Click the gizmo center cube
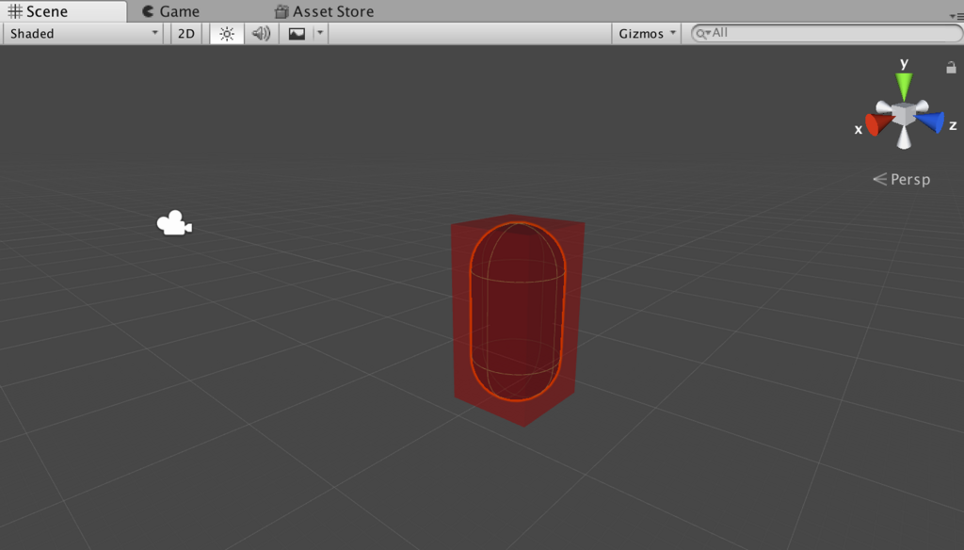 (904, 115)
